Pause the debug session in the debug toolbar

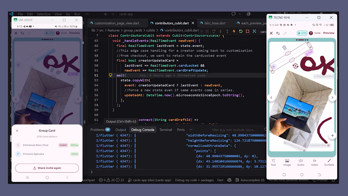tap(207, 31)
